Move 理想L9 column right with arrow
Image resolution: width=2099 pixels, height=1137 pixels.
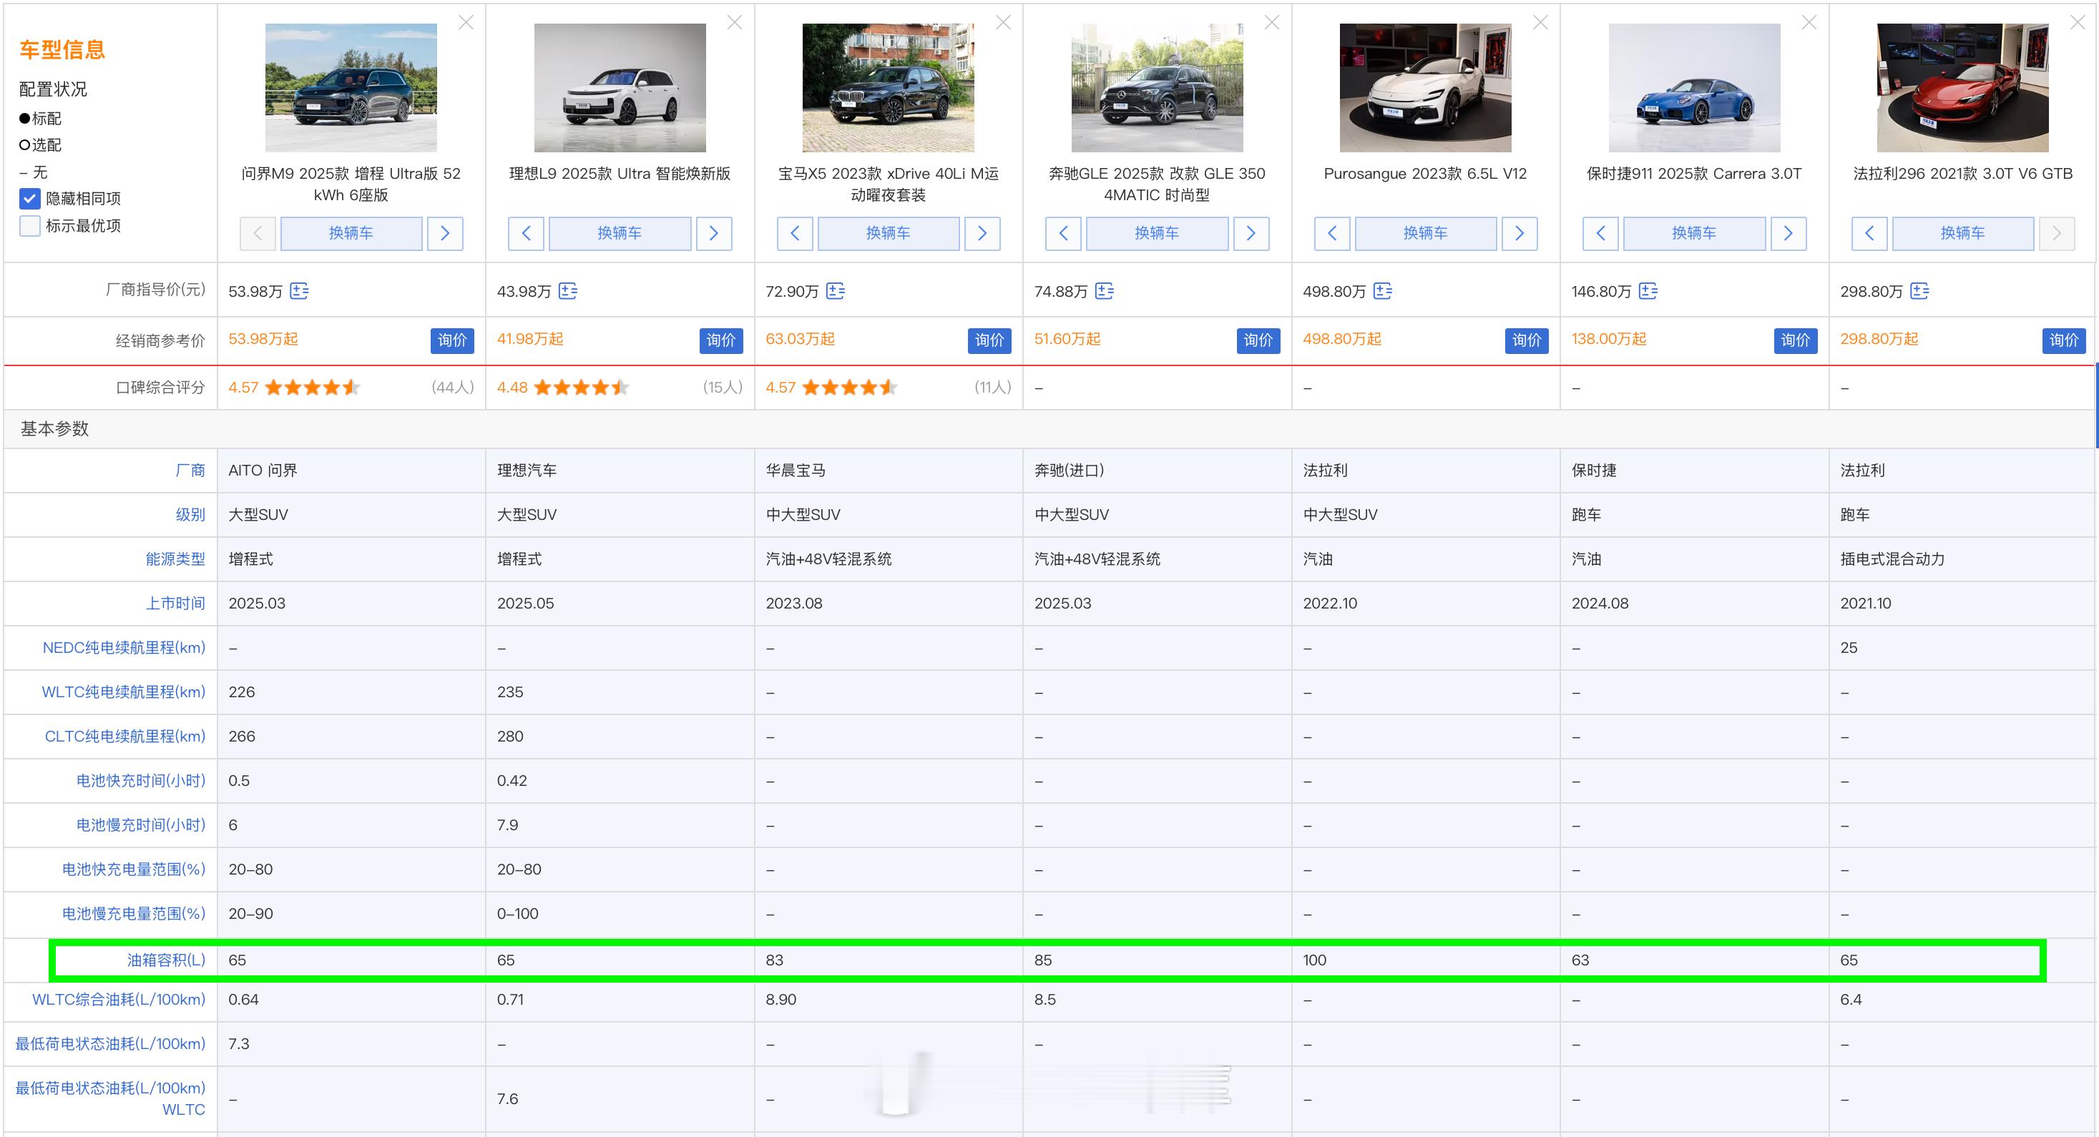coord(714,234)
